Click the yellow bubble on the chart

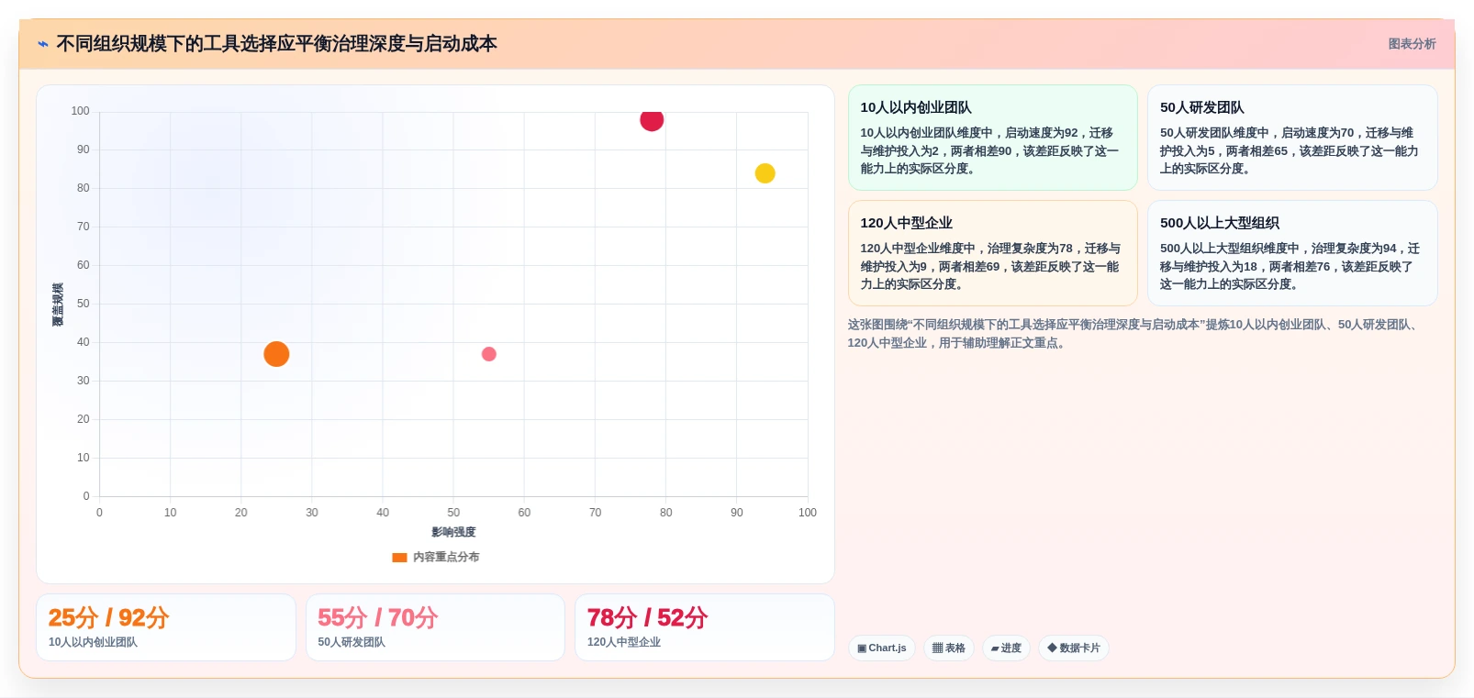coord(765,173)
